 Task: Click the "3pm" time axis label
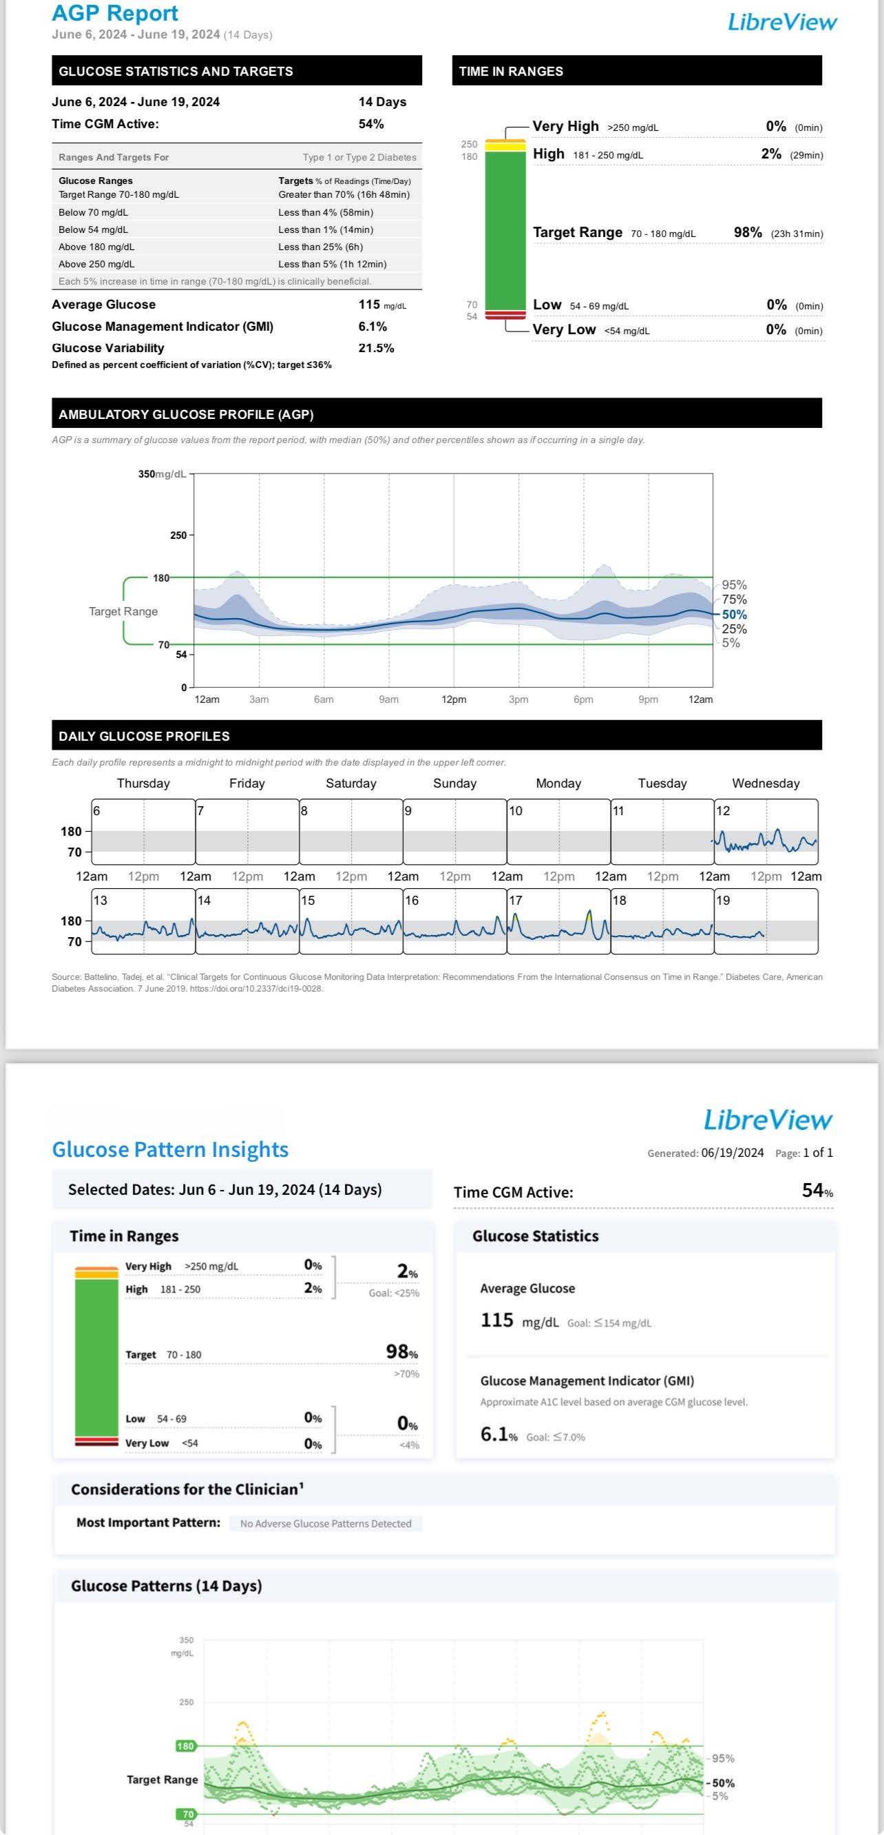tap(518, 699)
